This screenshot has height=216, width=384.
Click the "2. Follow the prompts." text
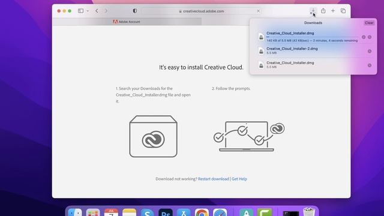[x=231, y=88]
